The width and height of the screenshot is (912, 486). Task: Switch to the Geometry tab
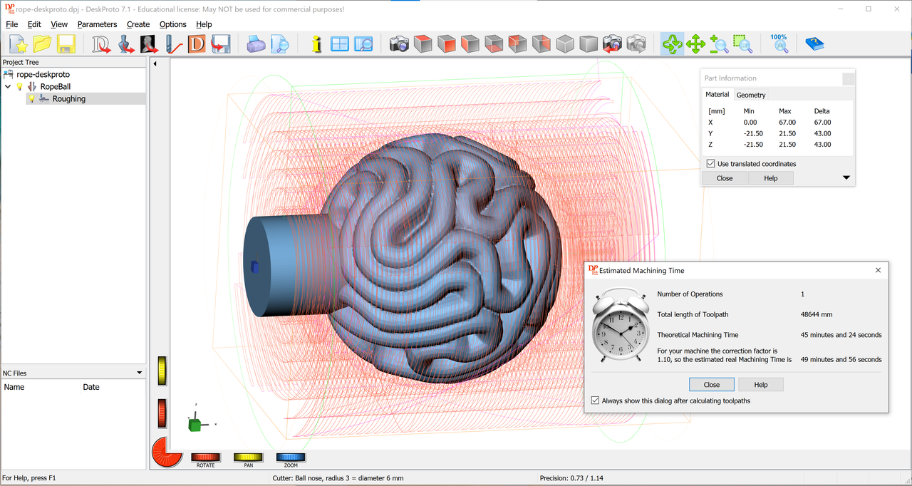(x=751, y=94)
